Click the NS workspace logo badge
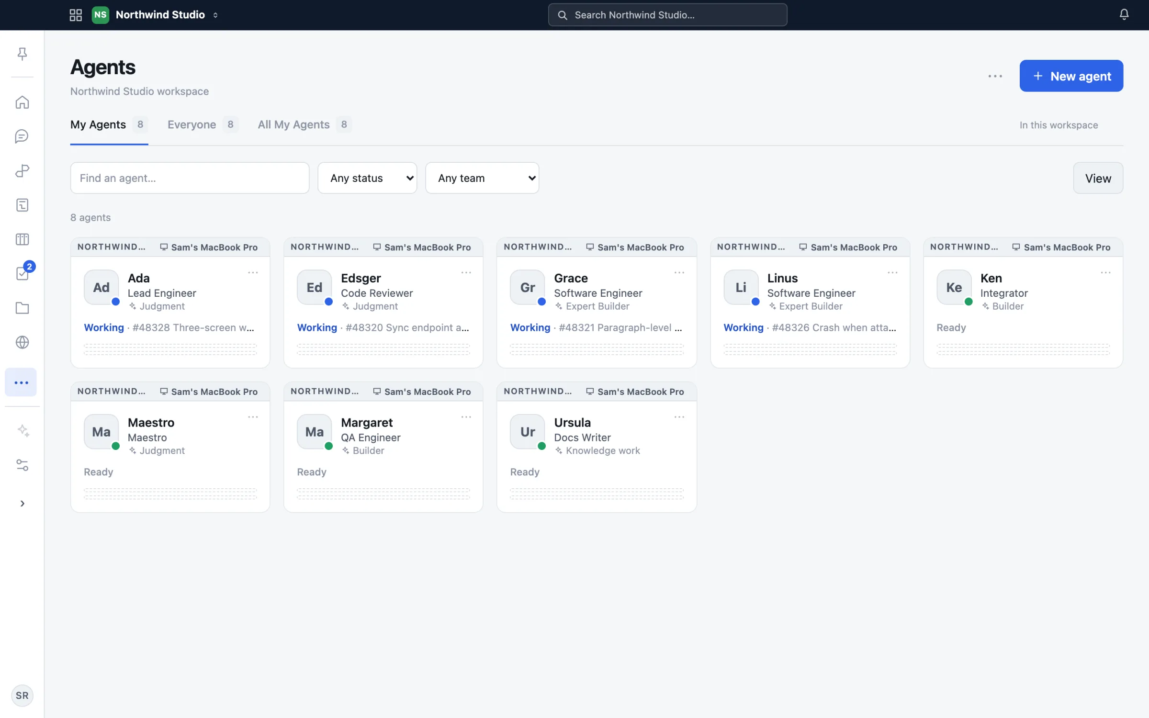 coord(100,15)
